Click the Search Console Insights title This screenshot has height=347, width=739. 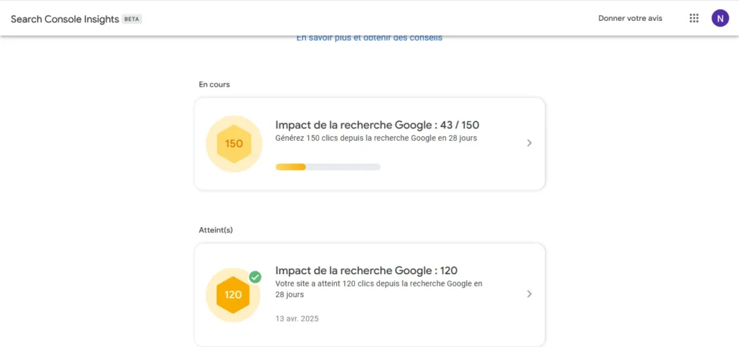[65, 19]
